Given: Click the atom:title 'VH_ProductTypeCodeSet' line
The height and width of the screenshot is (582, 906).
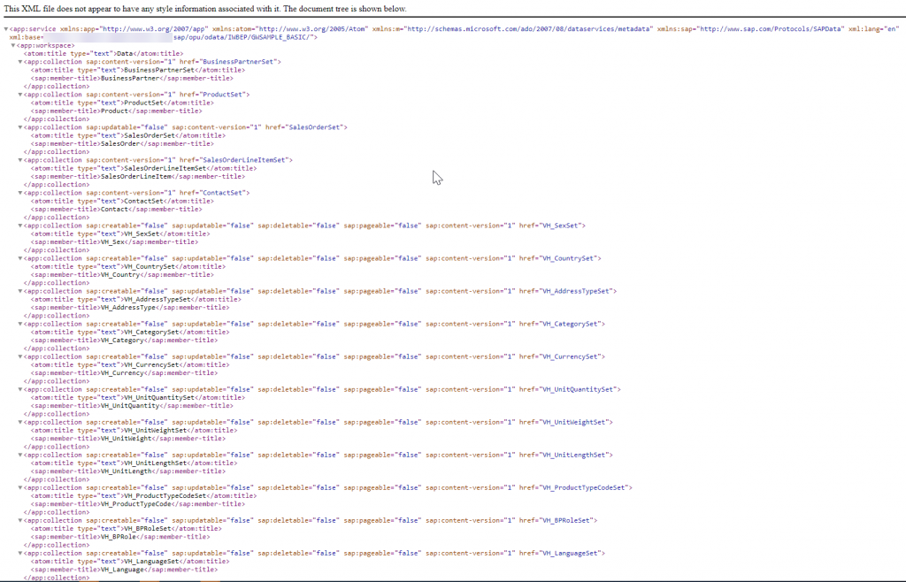Looking at the screenshot, I should point(143,496).
